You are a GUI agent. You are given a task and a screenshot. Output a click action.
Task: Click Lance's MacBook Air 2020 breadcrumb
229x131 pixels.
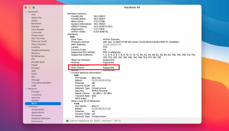coord(85,121)
